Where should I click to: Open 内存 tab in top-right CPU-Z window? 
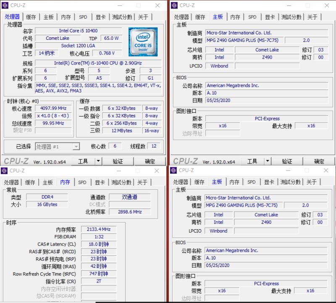[235, 17]
